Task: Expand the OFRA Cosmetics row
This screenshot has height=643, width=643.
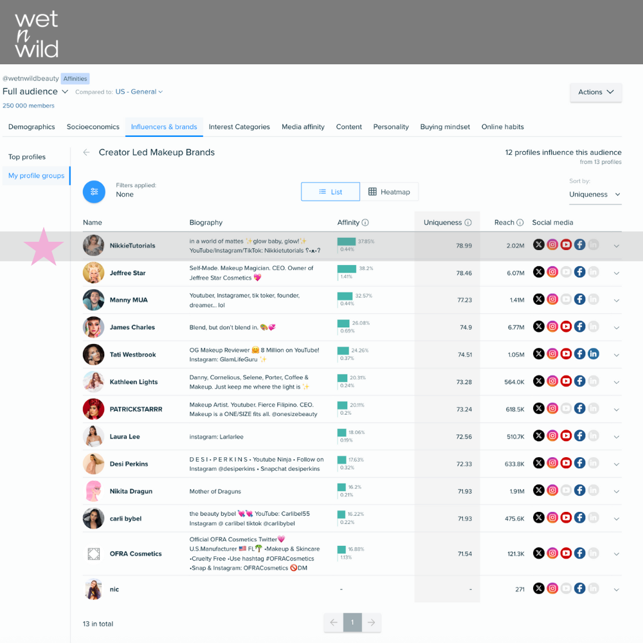Action: point(617,554)
